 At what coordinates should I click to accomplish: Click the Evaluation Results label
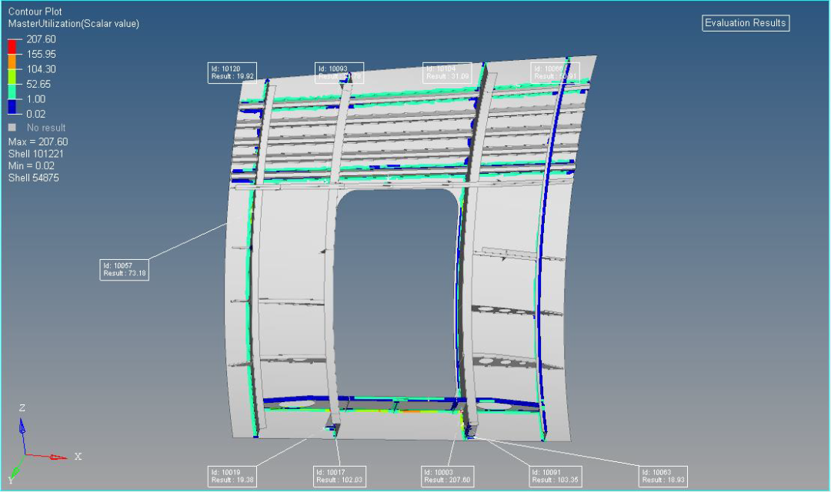[x=746, y=23]
